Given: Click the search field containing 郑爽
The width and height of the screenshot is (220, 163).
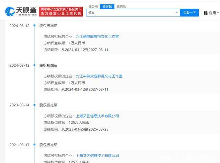Looking at the screenshot, I should click(x=131, y=13).
